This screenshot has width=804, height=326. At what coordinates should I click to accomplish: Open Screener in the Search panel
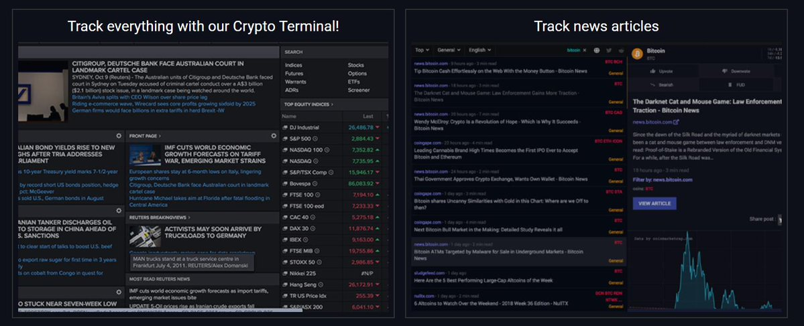[359, 90]
